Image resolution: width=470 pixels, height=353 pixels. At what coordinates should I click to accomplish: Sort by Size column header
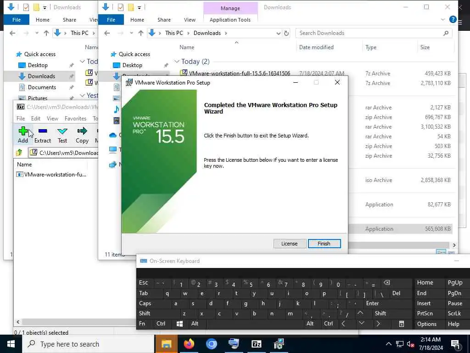(x=425, y=47)
